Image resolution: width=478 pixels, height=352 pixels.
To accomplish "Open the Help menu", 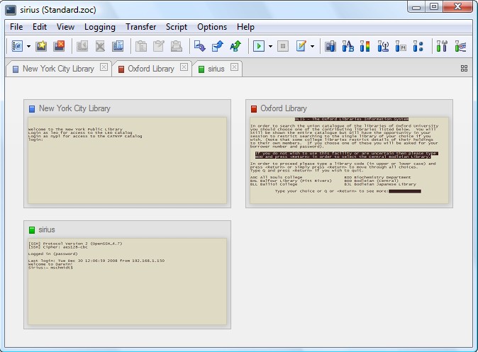I will [245, 27].
